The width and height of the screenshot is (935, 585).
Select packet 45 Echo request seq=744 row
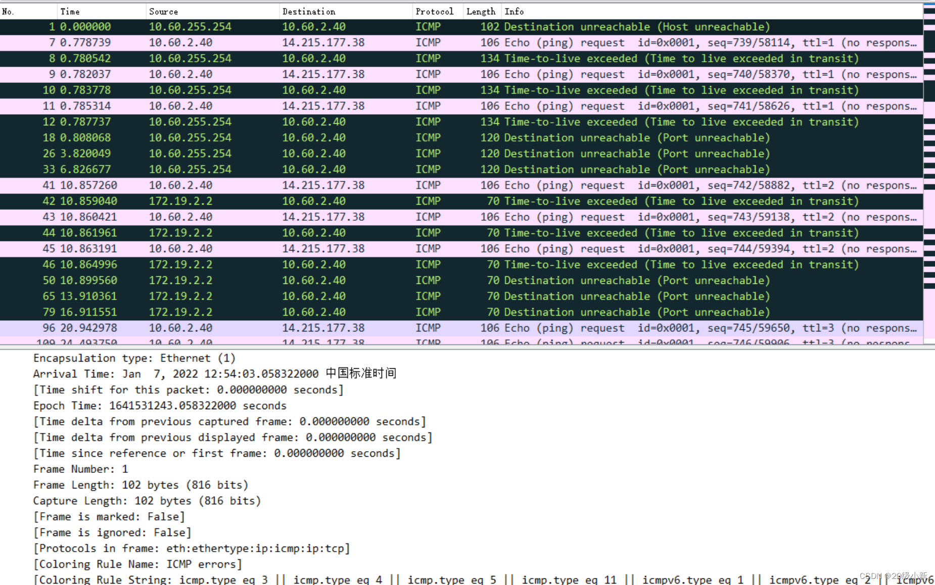coord(461,249)
